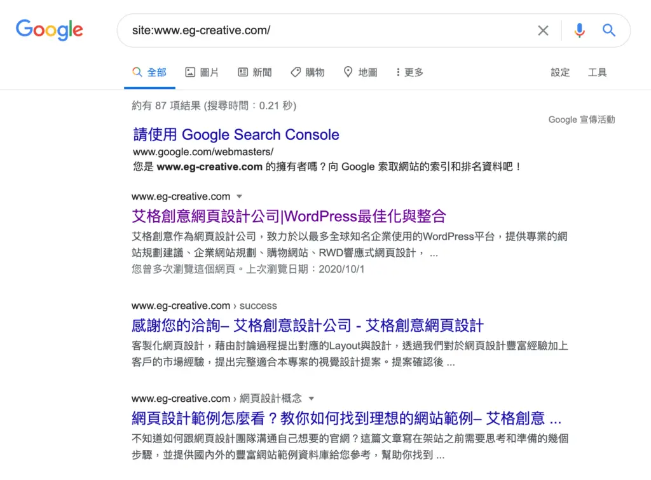
Task: Click the www.google.com/webmasters/ URL text
Action: tap(203, 152)
